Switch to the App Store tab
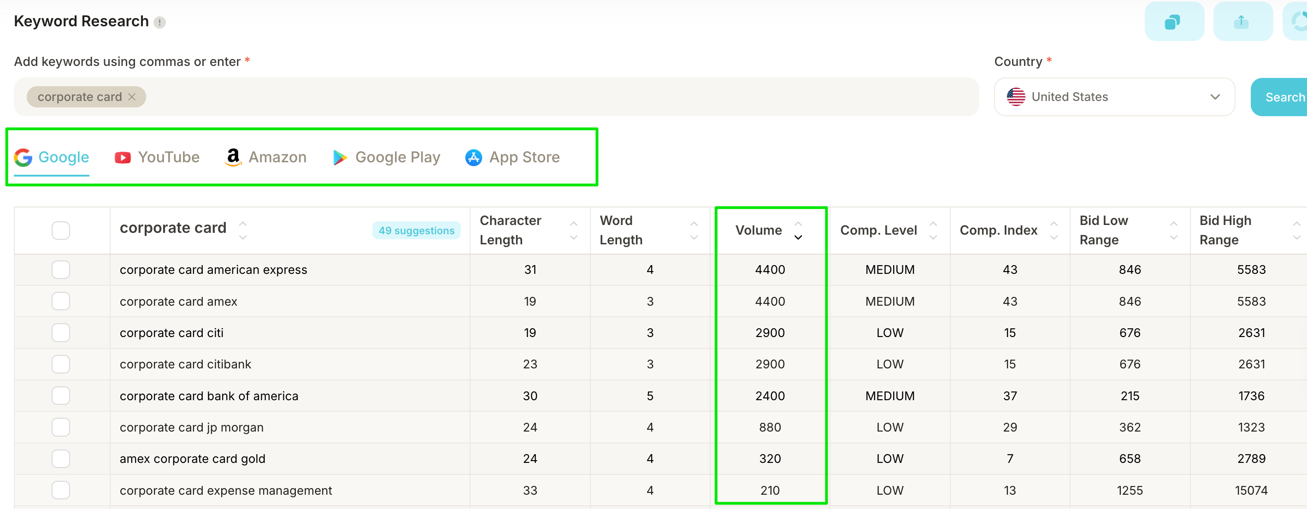Image resolution: width=1307 pixels, height=509 pixels. [512, 157]
